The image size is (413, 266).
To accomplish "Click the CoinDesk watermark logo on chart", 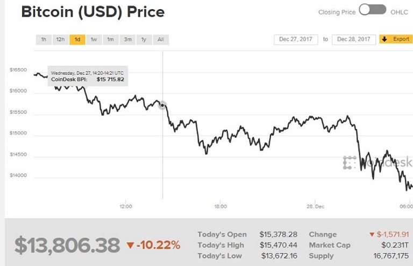I will point(350,162).
